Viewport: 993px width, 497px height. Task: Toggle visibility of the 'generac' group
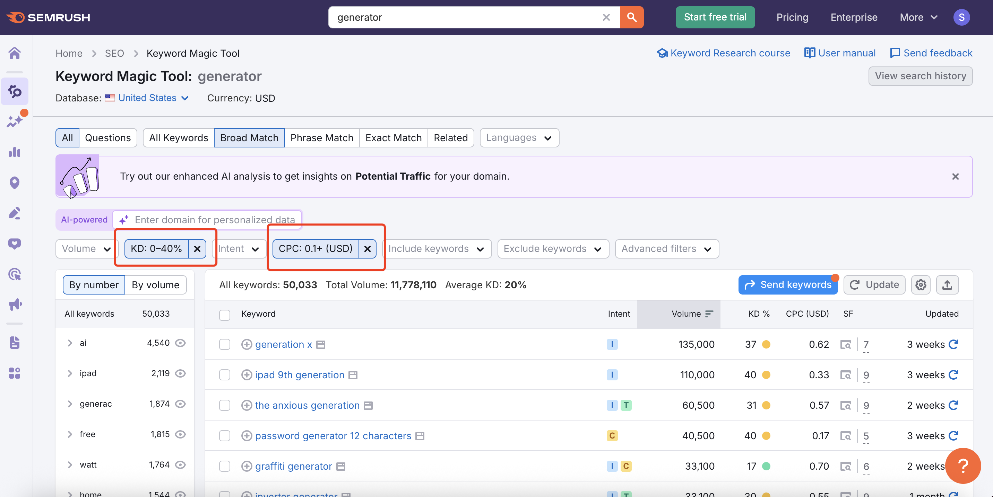point(180,404)
